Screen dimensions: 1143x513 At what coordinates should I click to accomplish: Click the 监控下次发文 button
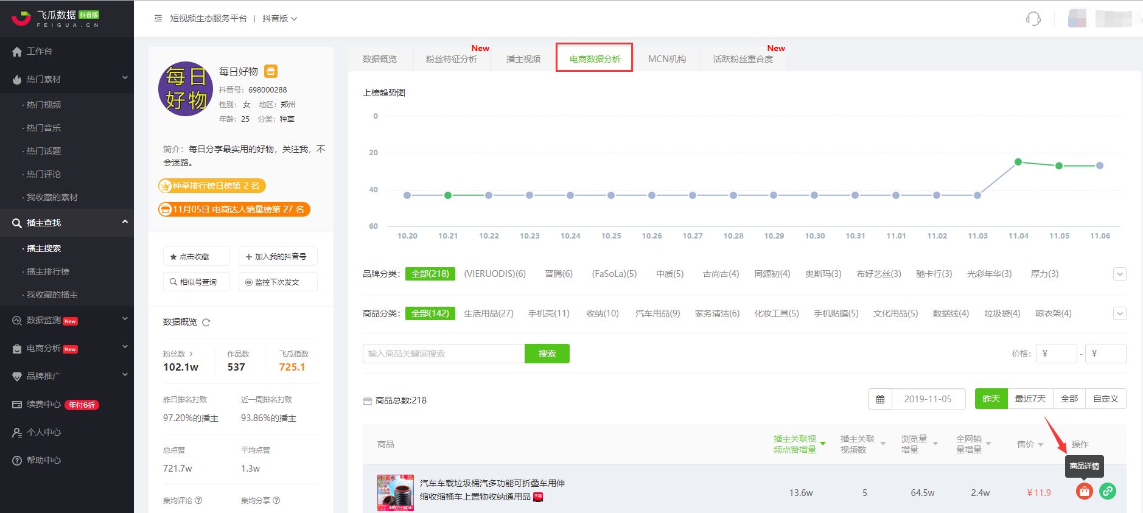278,282
